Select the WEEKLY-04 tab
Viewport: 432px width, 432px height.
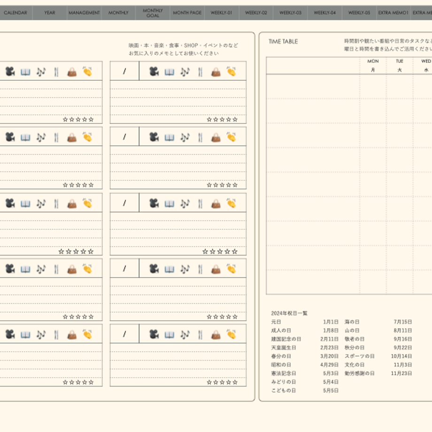click(x=325, y=13)
